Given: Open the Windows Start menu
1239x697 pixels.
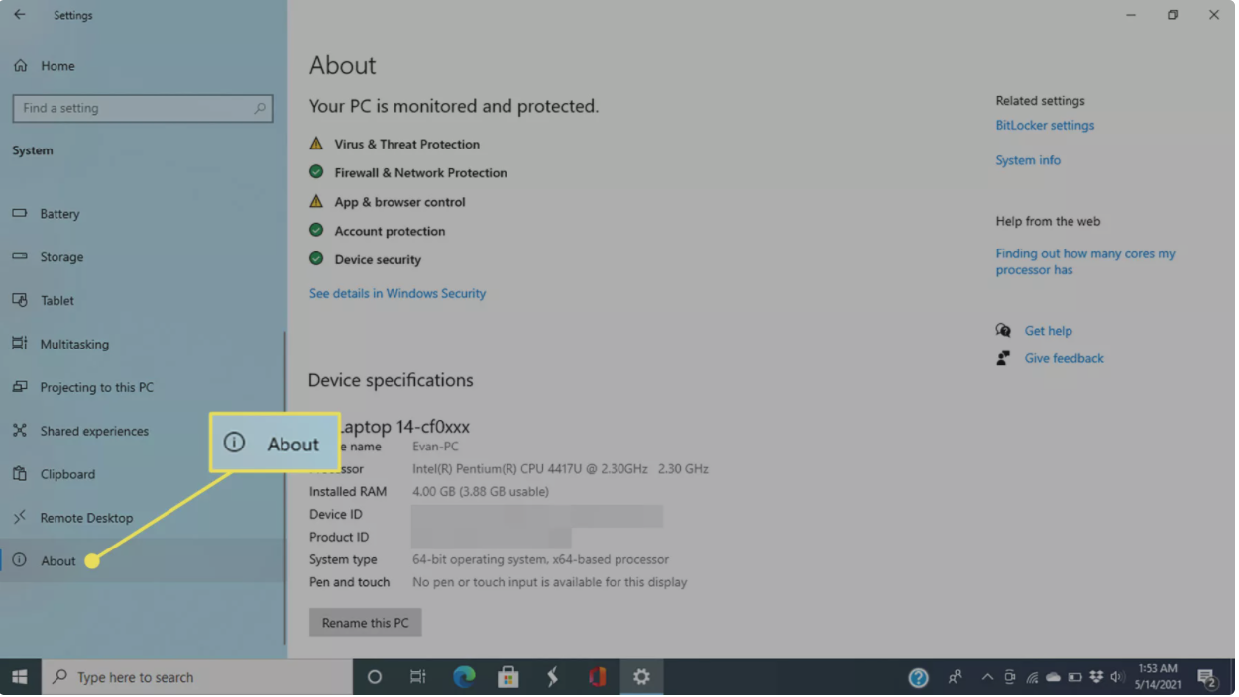Looking at the screenshot, I should 20,677.
